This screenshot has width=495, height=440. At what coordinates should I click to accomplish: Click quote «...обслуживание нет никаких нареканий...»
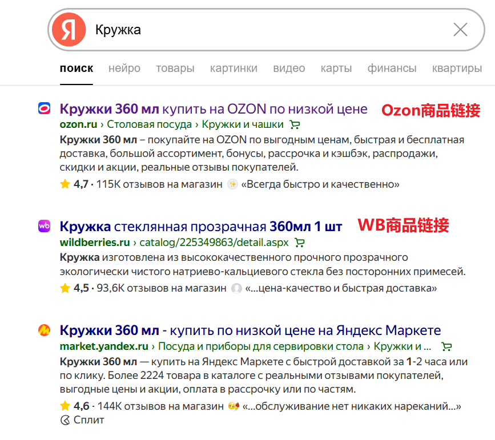pos(352,406)
